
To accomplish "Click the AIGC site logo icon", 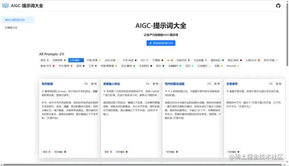I will click(5, 6).
